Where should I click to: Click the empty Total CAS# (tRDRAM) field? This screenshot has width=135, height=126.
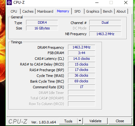click(81, 98)
